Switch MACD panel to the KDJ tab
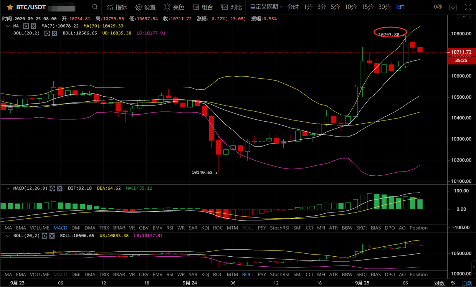This screenshot has width=476, height=287. click(205, 228)
